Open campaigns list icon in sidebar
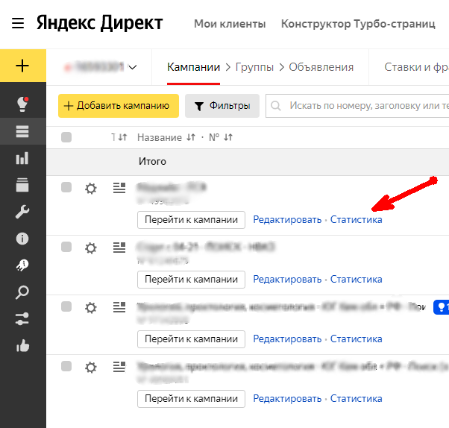449x428 pixels. (x=22, y=131)
